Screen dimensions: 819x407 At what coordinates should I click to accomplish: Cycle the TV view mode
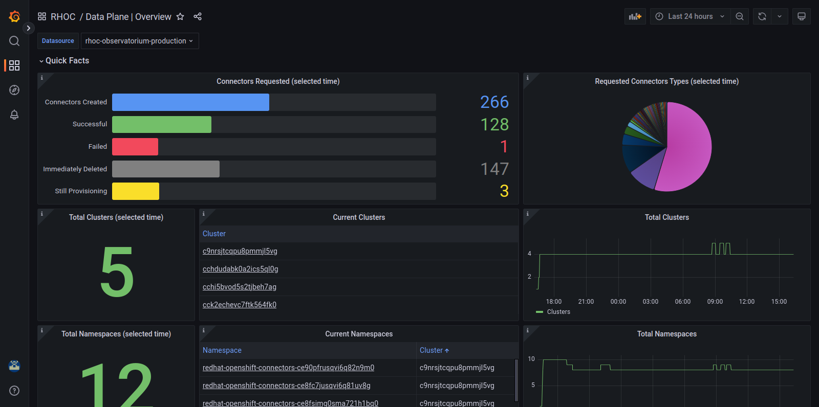(802, 16)
